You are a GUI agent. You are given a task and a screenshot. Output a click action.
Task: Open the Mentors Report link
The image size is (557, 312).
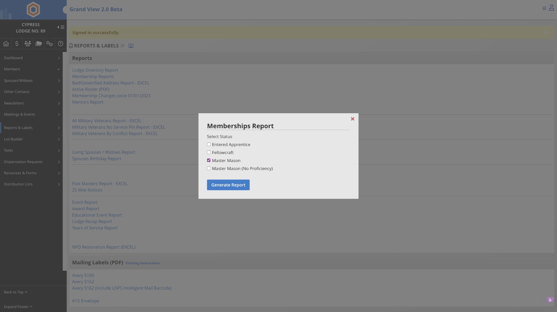87,102
